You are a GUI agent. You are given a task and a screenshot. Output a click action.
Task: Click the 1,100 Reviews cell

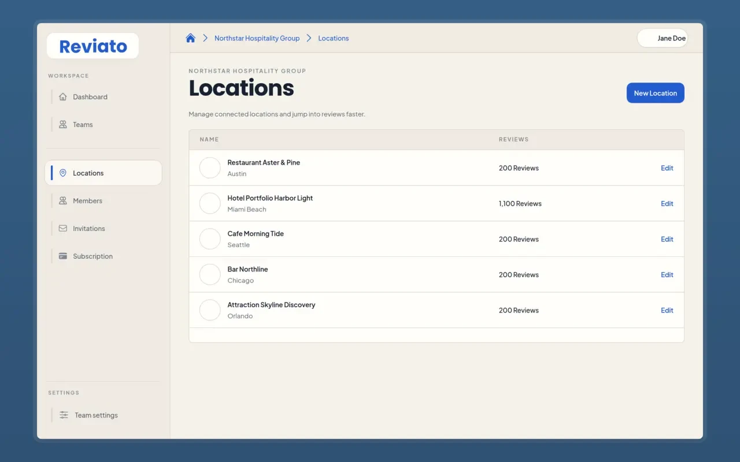pyautogui.click(x=520, y=203)
